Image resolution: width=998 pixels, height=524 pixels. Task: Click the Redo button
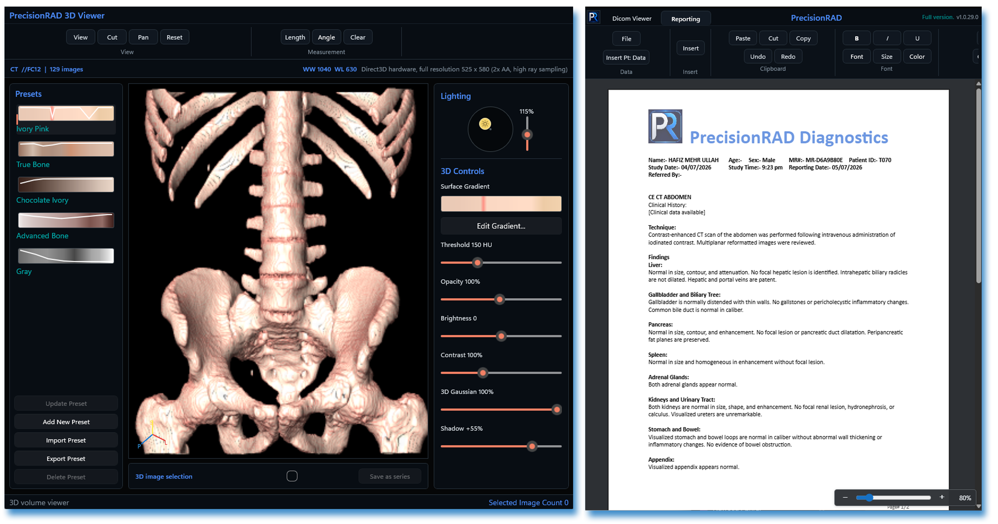788,57
